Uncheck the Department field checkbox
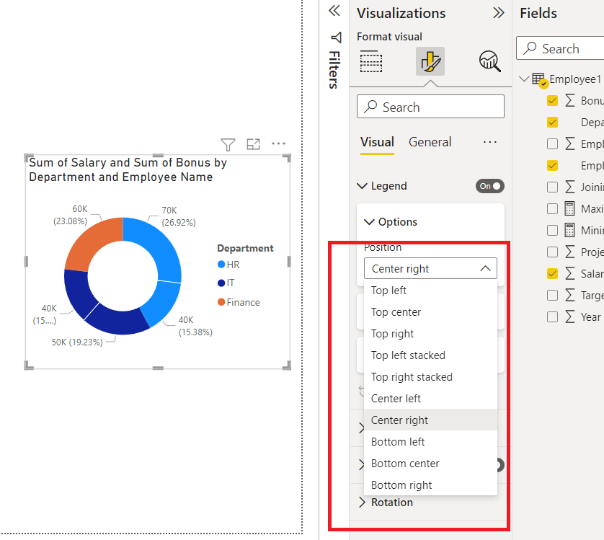The image size is (604, 540). 552,122
